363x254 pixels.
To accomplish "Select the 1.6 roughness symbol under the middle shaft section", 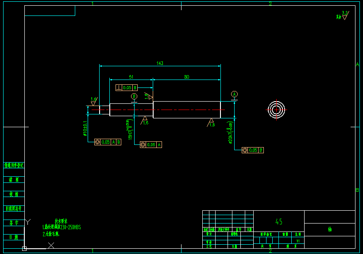I will [144, 121].
